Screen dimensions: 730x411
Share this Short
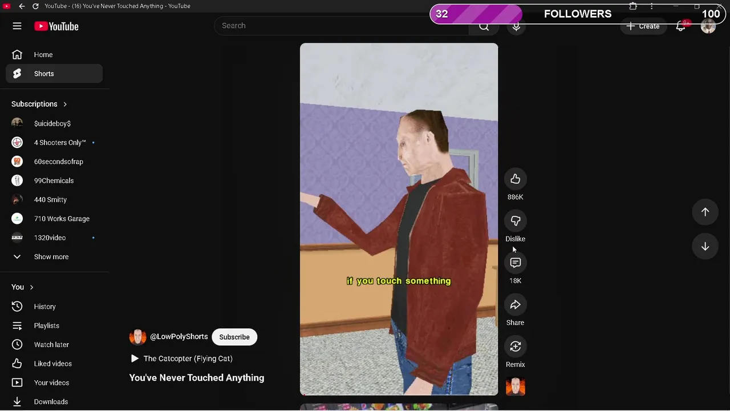(x=515, y=305)
